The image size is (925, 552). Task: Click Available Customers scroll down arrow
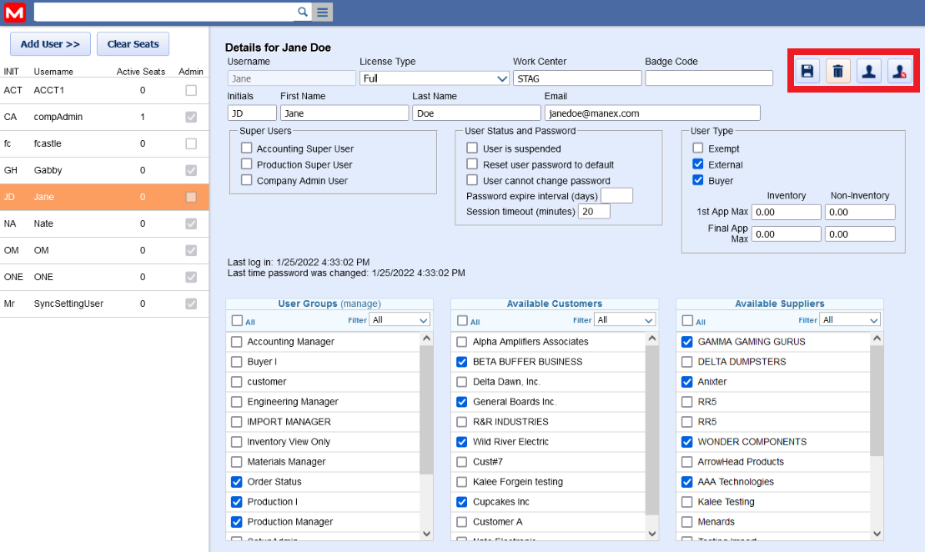coord(652,534)
